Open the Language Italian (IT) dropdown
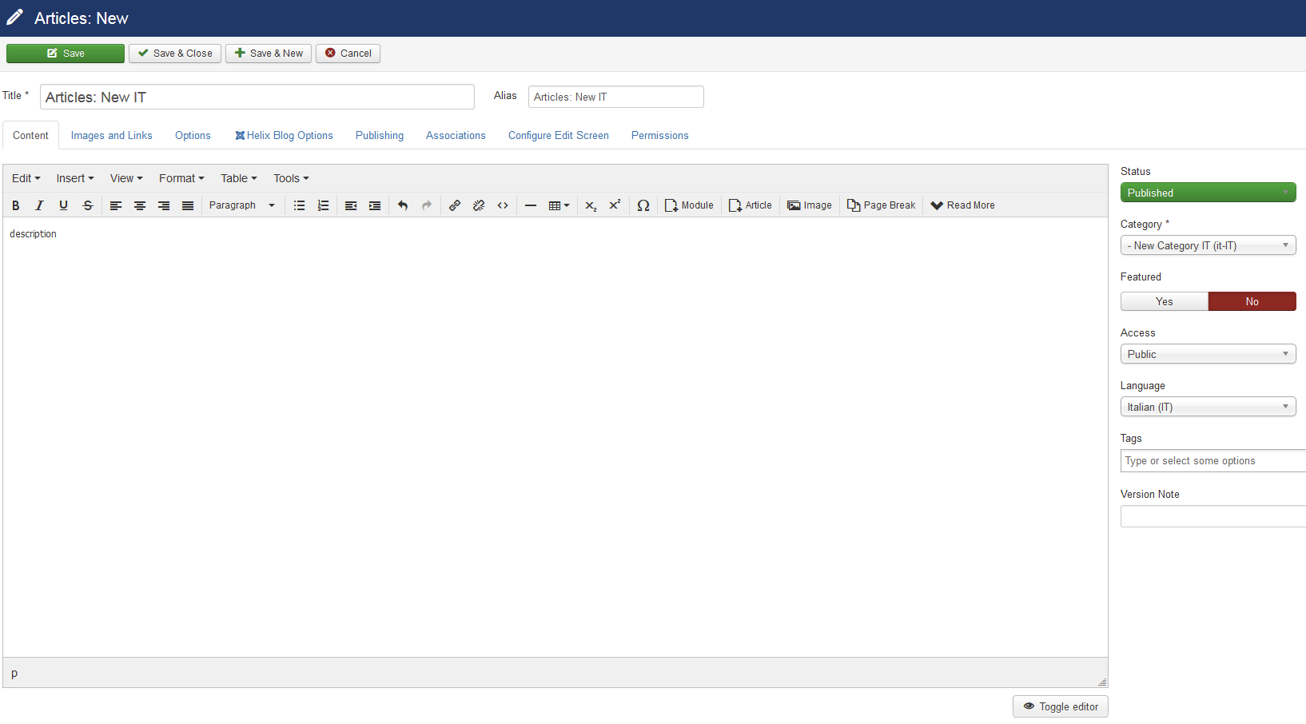1306x724 pixels. click(x=1208, y=407)
